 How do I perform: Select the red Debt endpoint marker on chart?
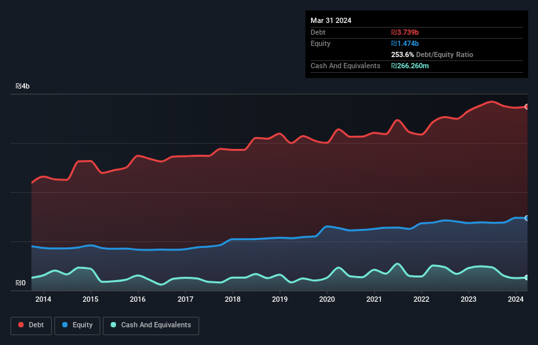pos(527,107)
